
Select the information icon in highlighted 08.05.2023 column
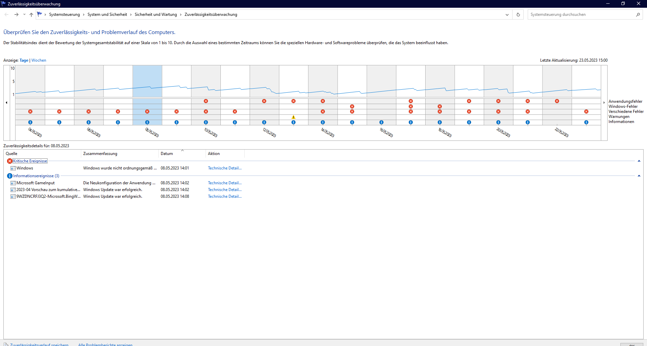pyautogui.click(x=147, y=122)
